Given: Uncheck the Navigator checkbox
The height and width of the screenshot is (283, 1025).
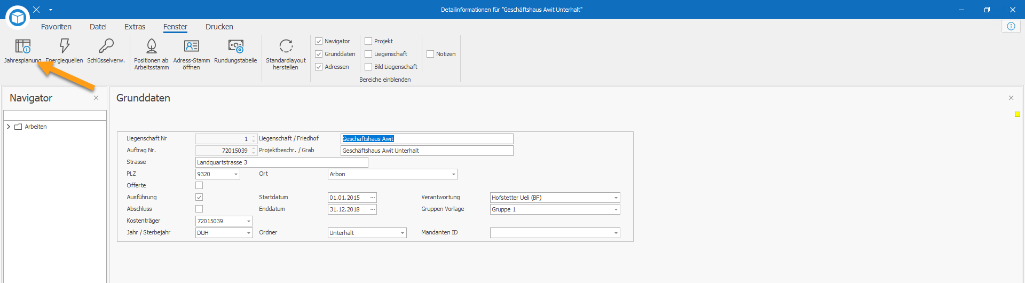Looking at the screenshot, I should pos(319,41).
